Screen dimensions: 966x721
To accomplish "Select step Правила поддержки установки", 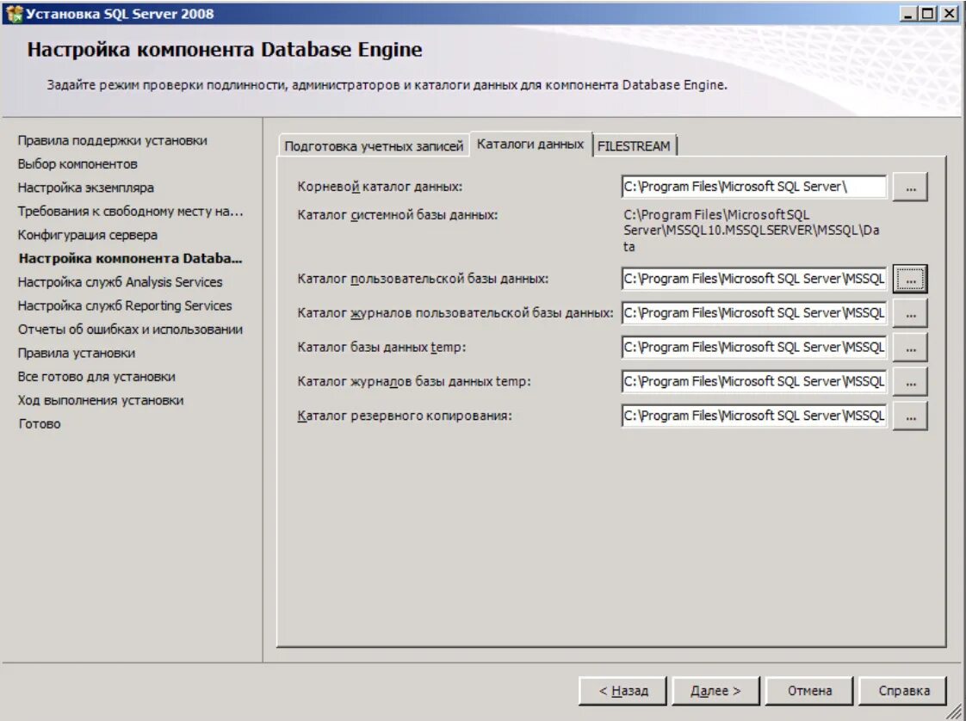I will (112, 140).
